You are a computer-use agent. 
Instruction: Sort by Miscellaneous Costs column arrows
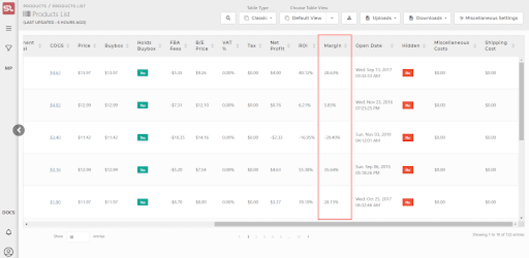tap(475, 46)
